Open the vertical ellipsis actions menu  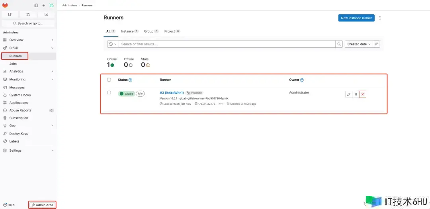pos(380,18)
